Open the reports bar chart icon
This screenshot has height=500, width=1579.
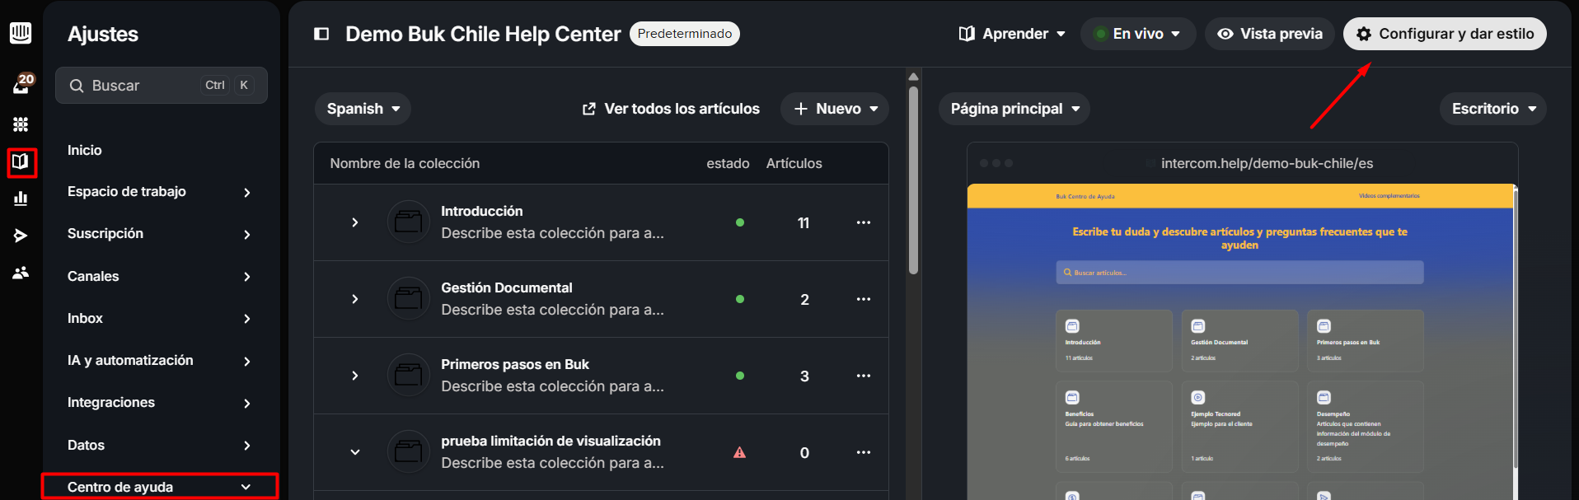coord(21,199)
